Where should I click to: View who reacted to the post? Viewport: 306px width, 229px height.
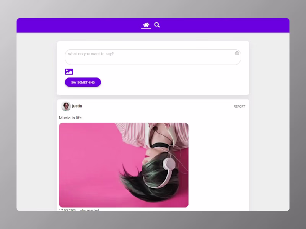(89, 210)
